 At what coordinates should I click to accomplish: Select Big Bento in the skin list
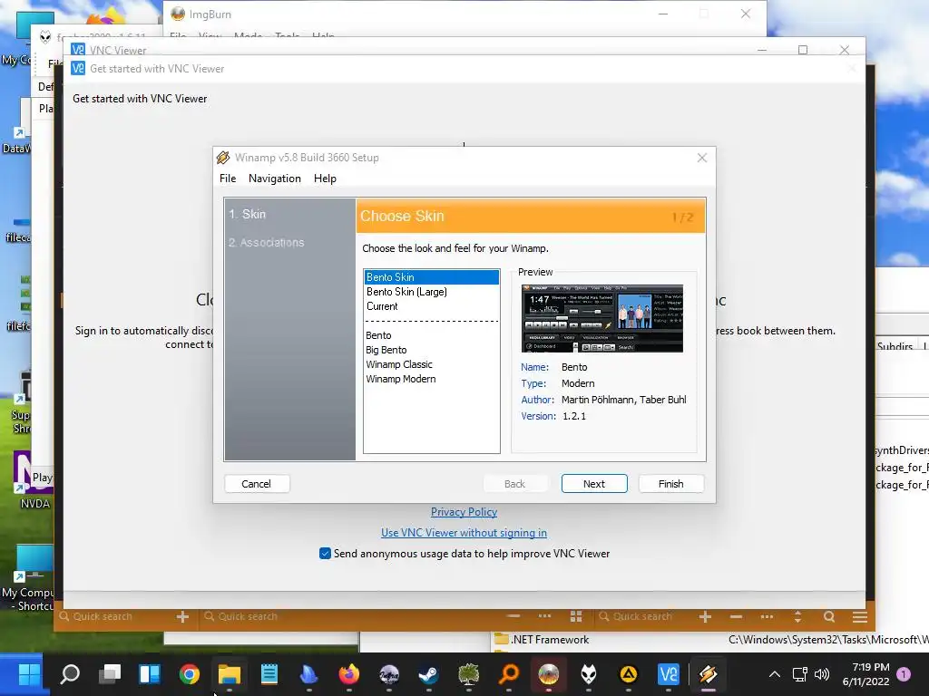point(431,350)
